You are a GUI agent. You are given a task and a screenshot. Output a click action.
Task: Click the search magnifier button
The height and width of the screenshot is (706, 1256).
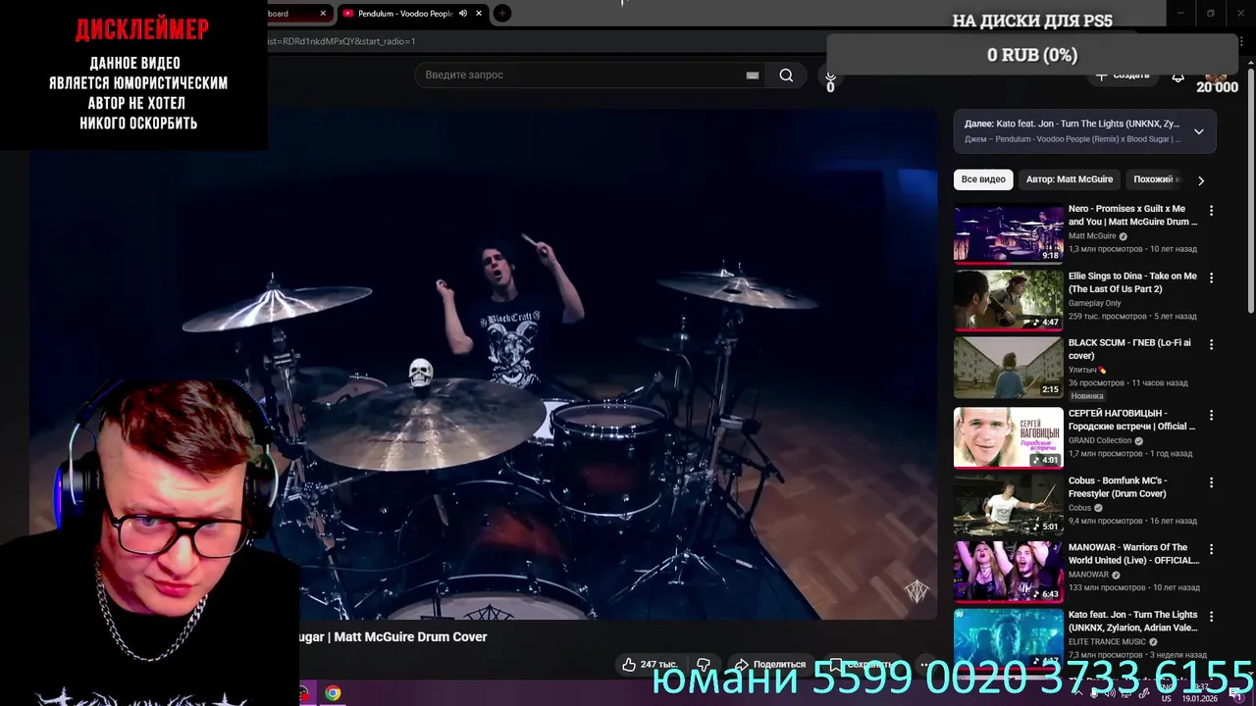coord(786,76)
